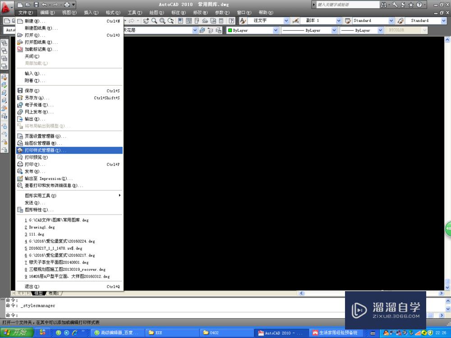Click the drawing area horizontal scroll right arrow
Screen dimensions: 451x338
tap(441, 293)
